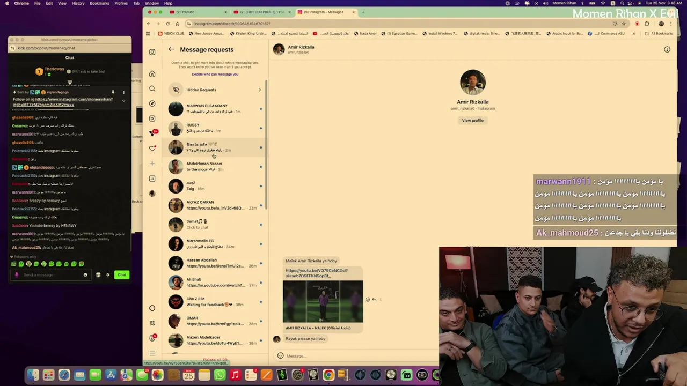
Task: Click the green Chat send button
Action: tap(122, 275)
